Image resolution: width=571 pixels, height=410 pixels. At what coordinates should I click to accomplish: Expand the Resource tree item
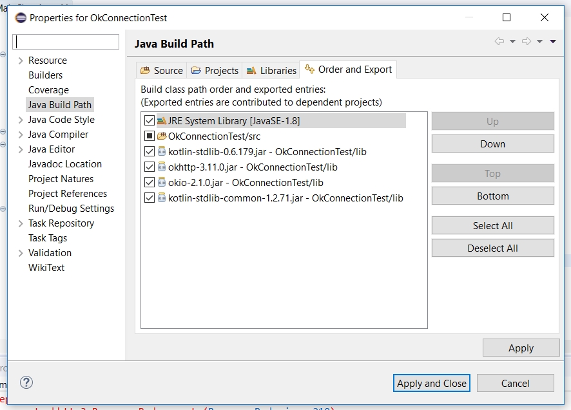tap(20, 60)
